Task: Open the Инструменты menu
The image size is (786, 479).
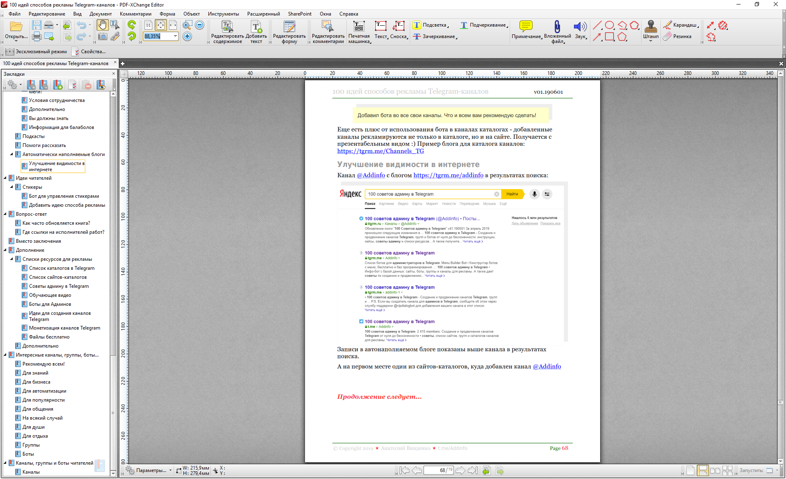Action: (223, 14)
